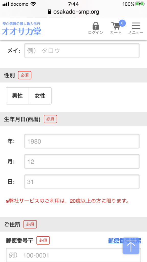Tap the cart item count badge
The image size is (147, 262).
coord(122,23)
